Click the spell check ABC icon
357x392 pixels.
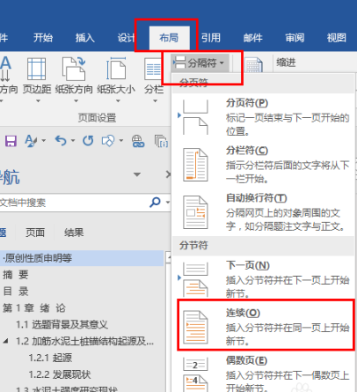[x=31, y=141]
